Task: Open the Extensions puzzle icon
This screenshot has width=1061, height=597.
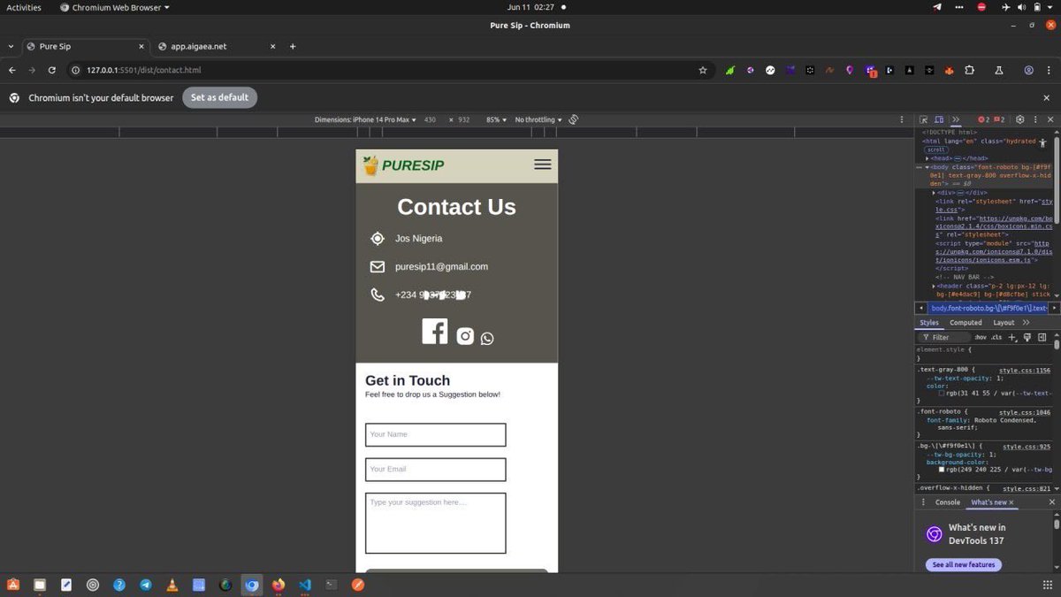Action: 969,70
